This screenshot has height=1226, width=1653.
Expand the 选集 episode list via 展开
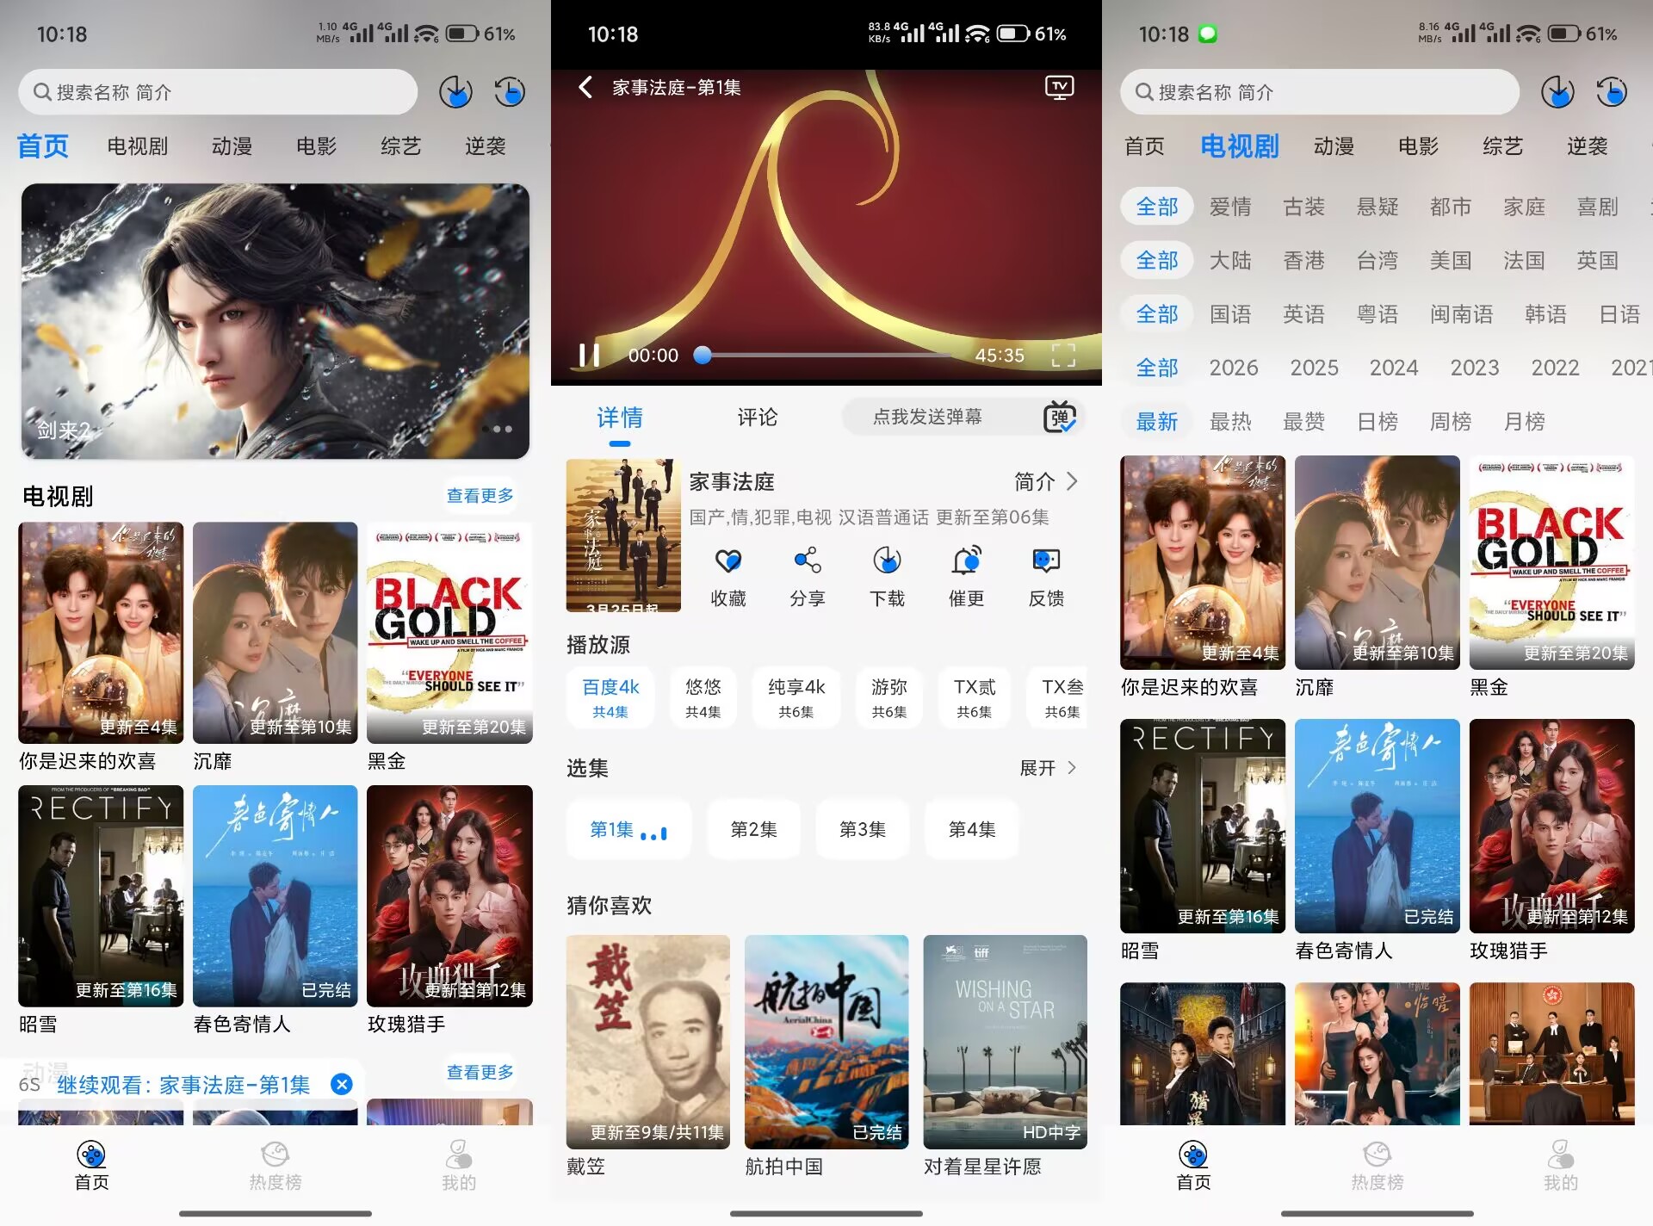point(1047,768)
